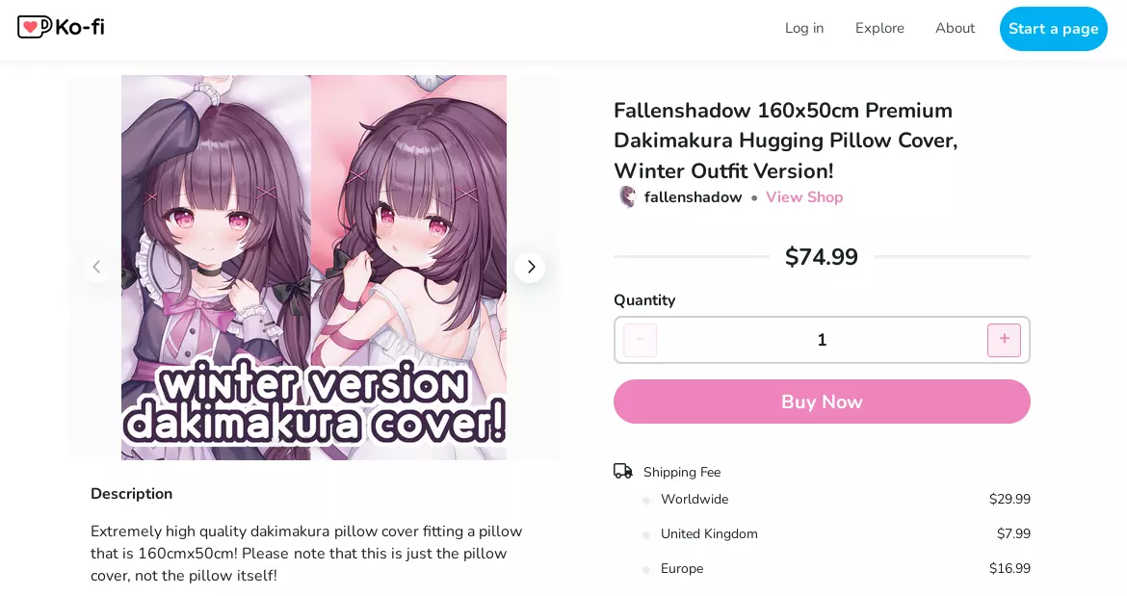Show next product image arrow
This screenshot has height=596, width=1127.
[531, 267]
